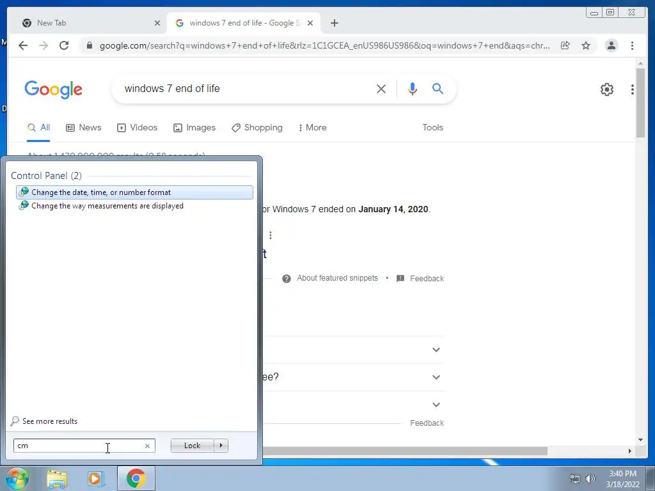Screen dimensions: 655x491
Task: Share this page via the address bar icon
Action: tap(565, 45)
